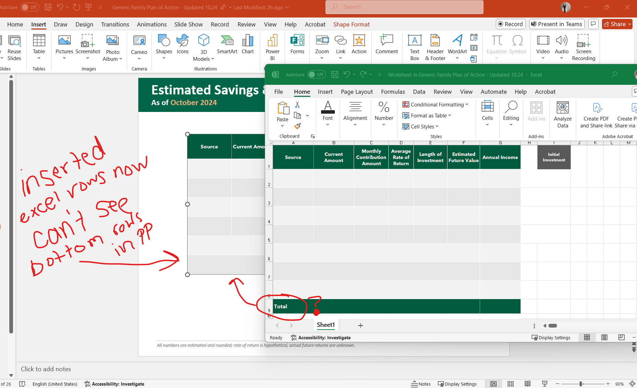Open PowerPoint Reading View
The image size is (637, 388).
[527, 384]
